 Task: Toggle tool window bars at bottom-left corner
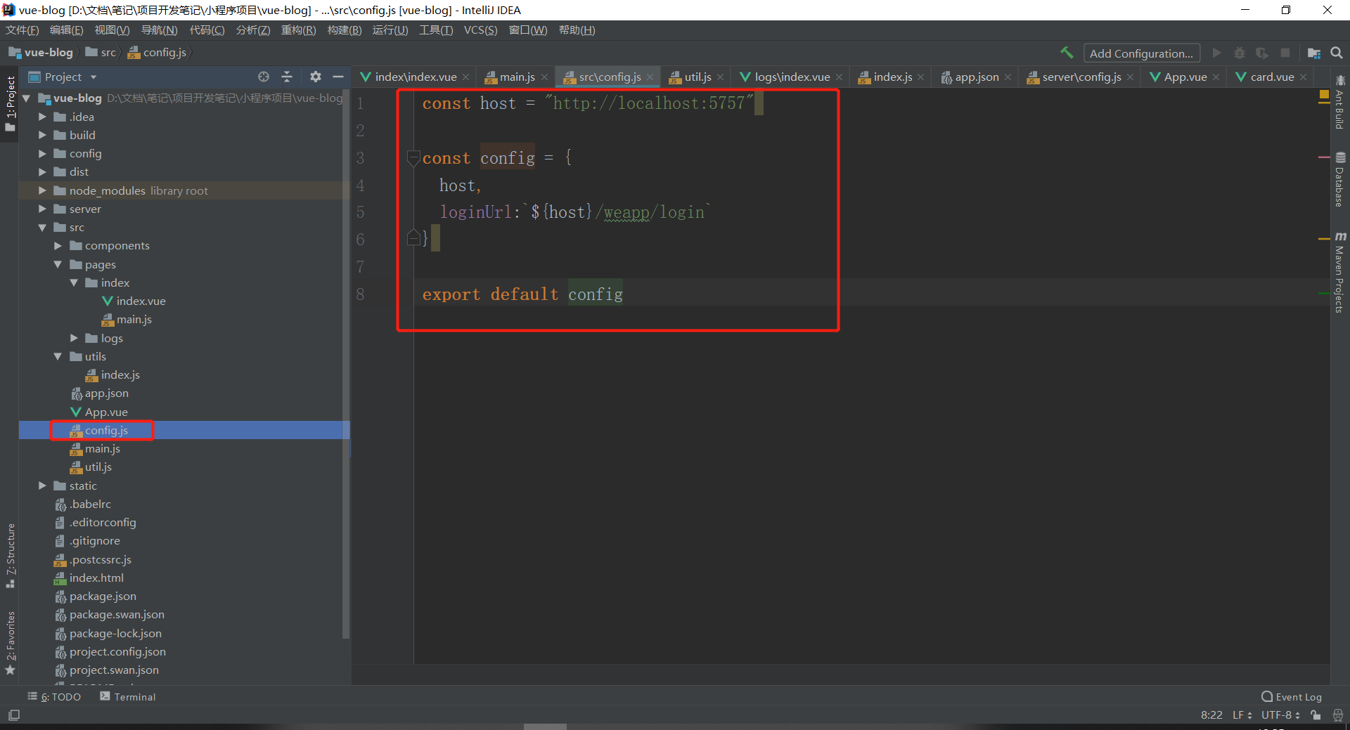click(x=14, y=715)
